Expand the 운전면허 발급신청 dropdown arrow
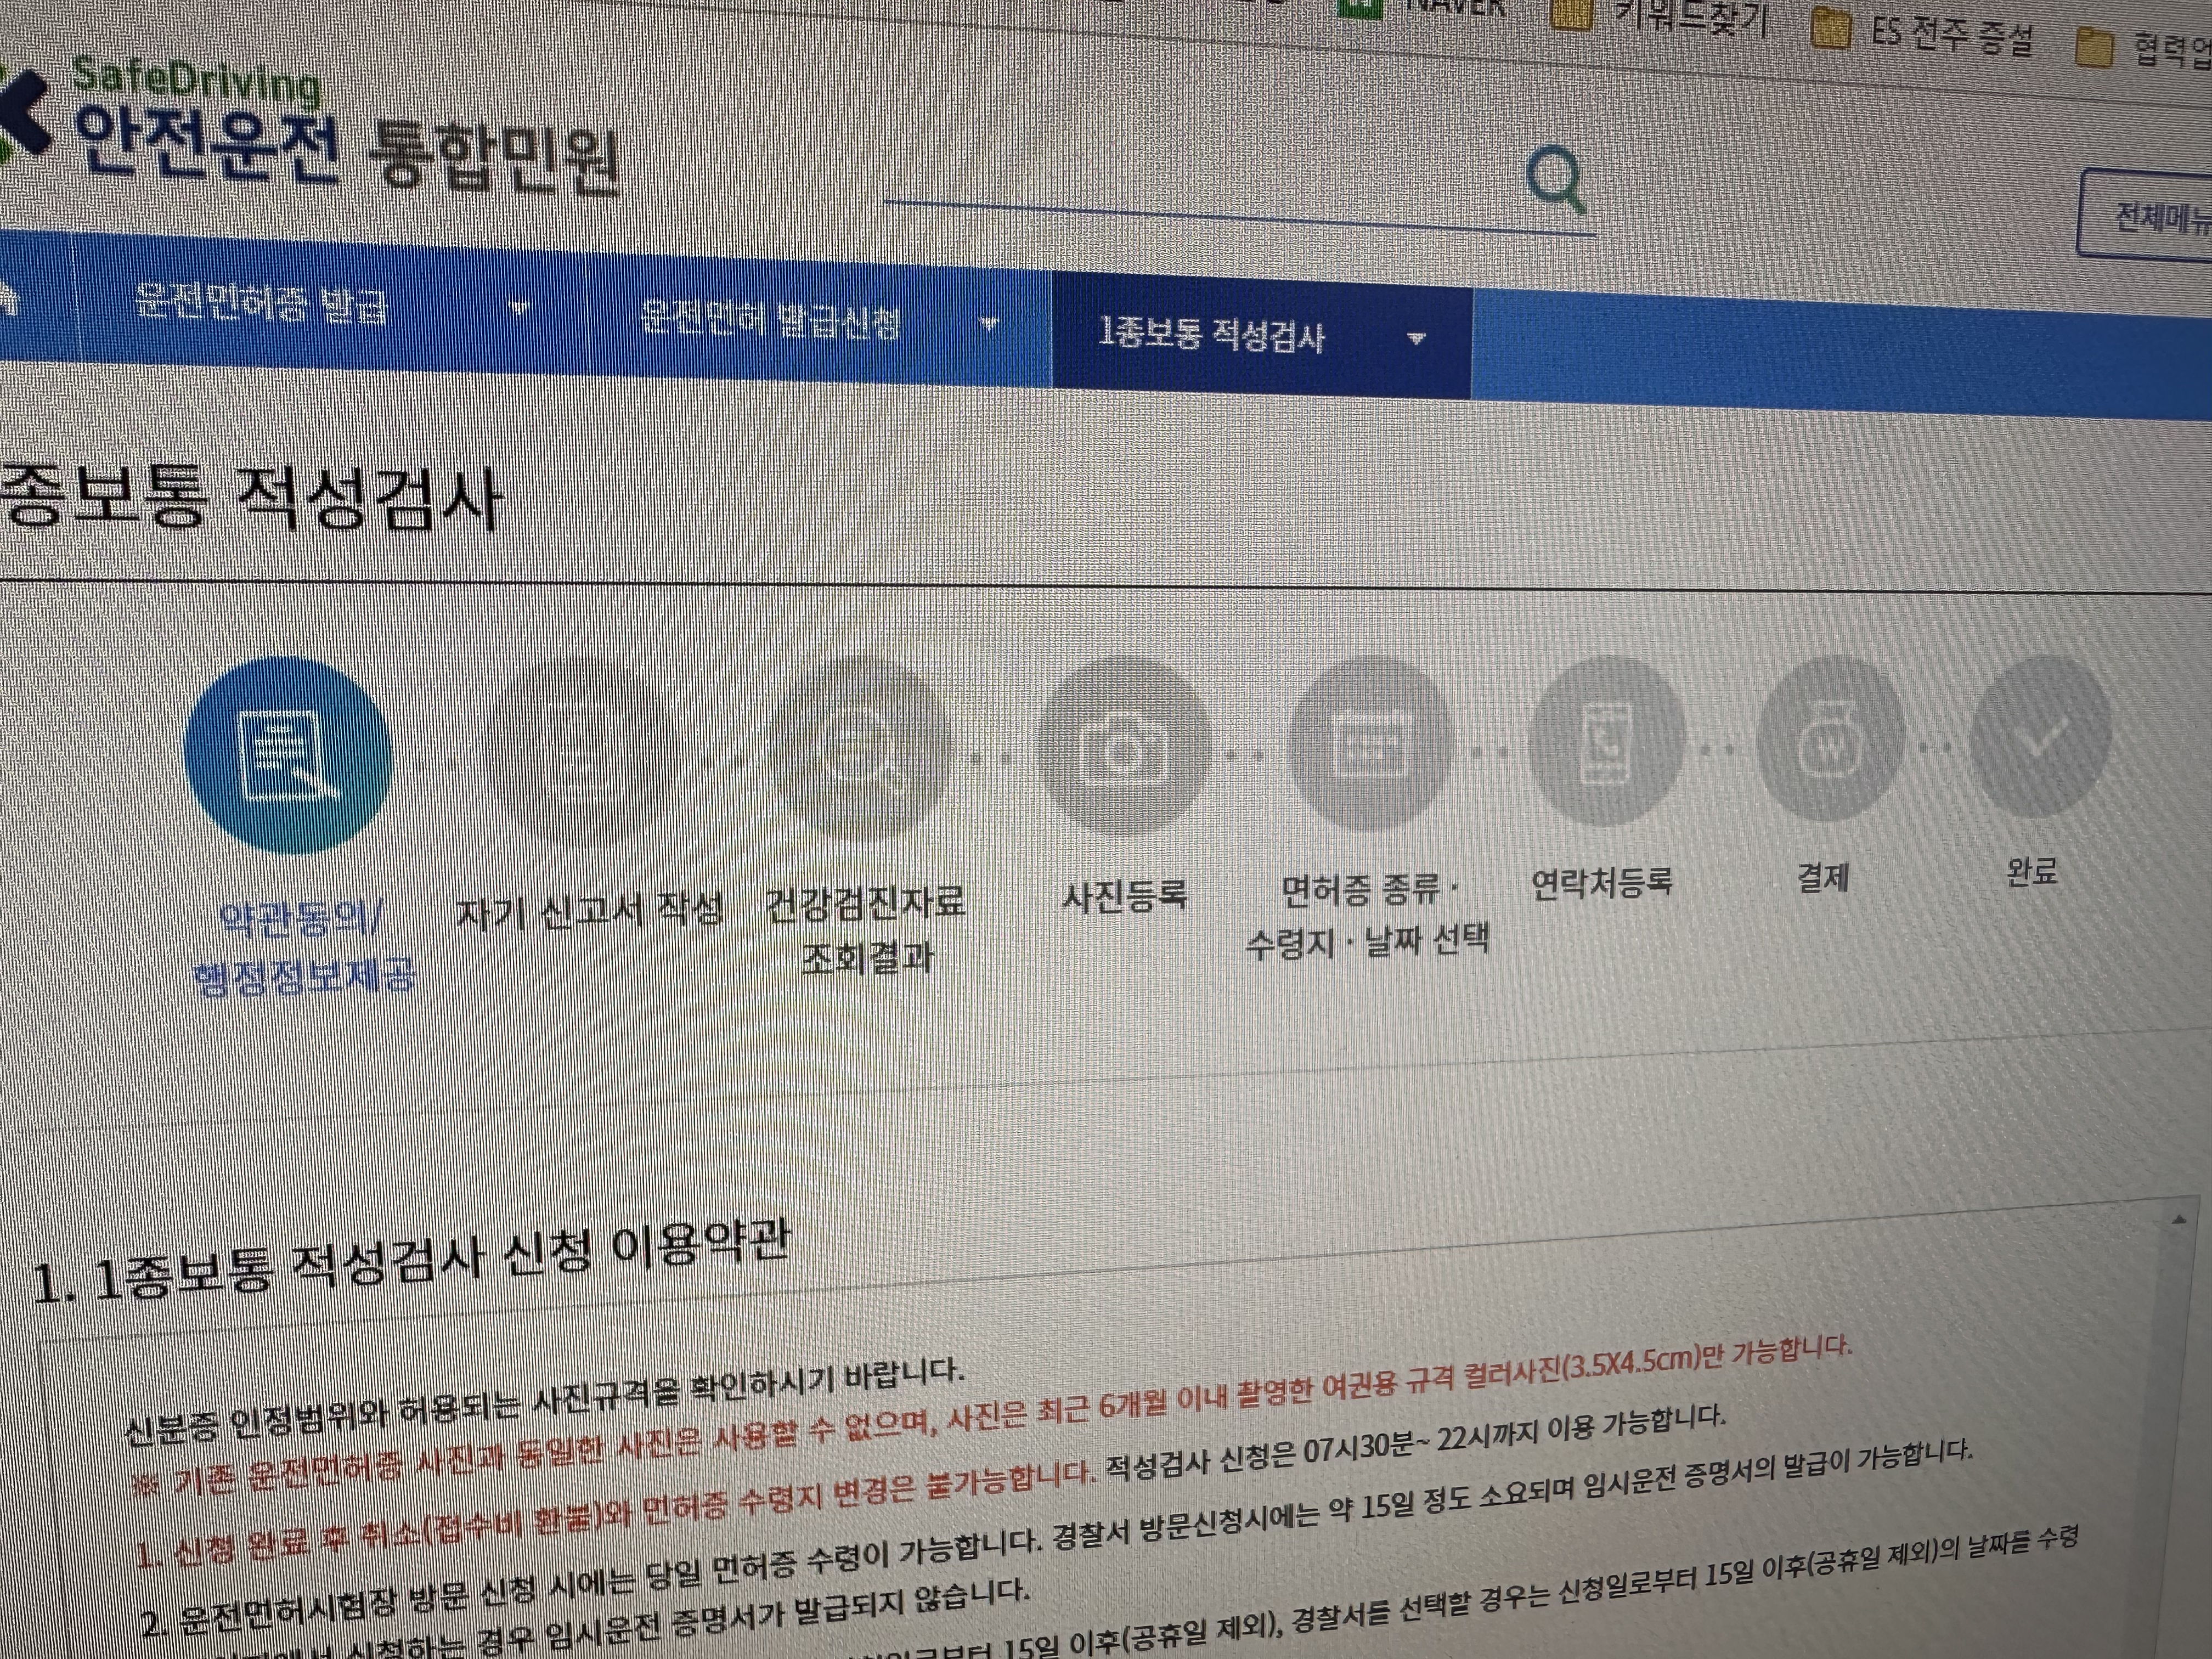The image size is (2212, 1659). point(989,323)
